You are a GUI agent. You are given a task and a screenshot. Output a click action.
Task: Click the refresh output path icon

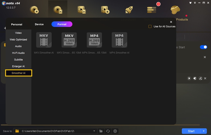click(x=108, y=131)
